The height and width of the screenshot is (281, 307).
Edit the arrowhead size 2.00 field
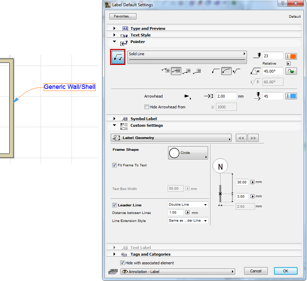tap(226, 96)
